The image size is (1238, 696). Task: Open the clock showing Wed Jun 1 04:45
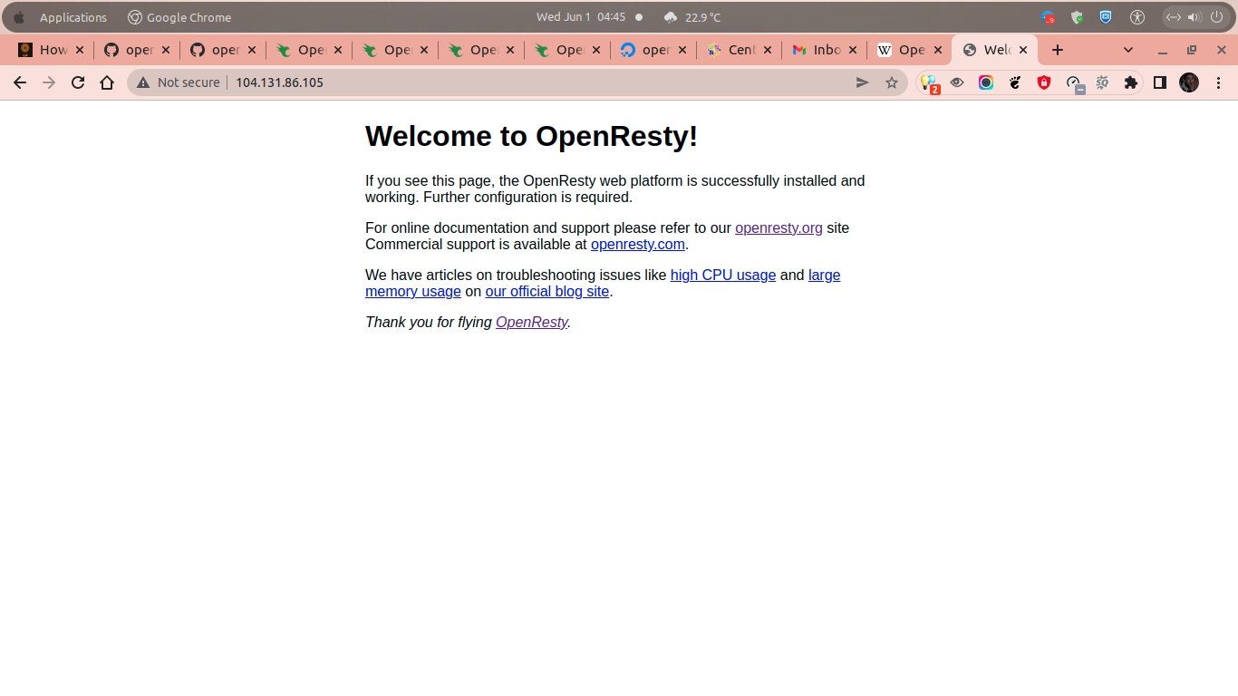(581, 17)
